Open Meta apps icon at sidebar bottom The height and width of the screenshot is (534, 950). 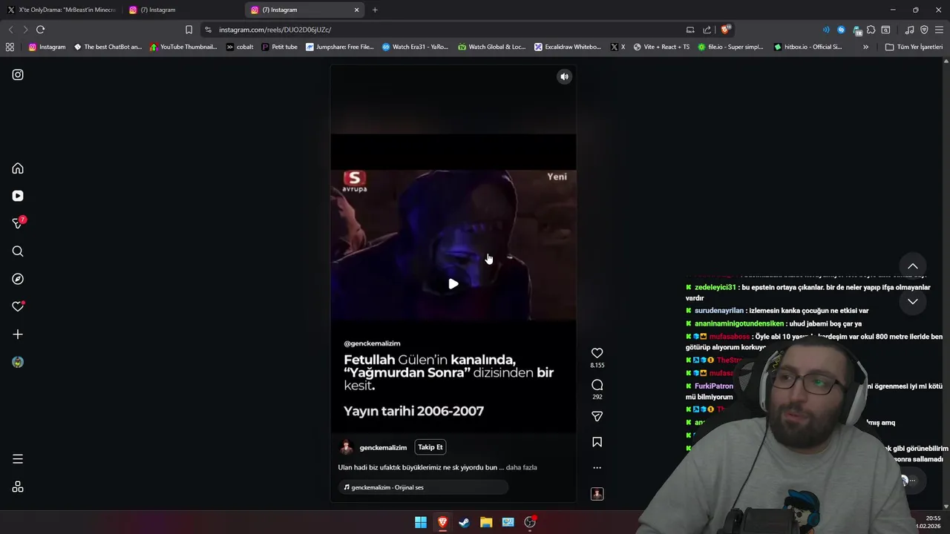coord(18,487)
